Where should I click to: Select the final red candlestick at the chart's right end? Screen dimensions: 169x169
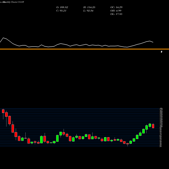[153, 126]
